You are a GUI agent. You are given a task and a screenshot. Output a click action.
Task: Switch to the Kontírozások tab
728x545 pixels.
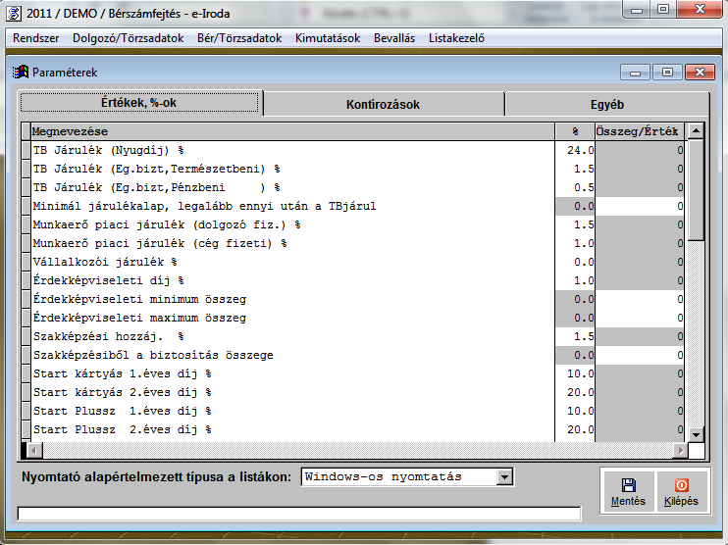[384, 104]
